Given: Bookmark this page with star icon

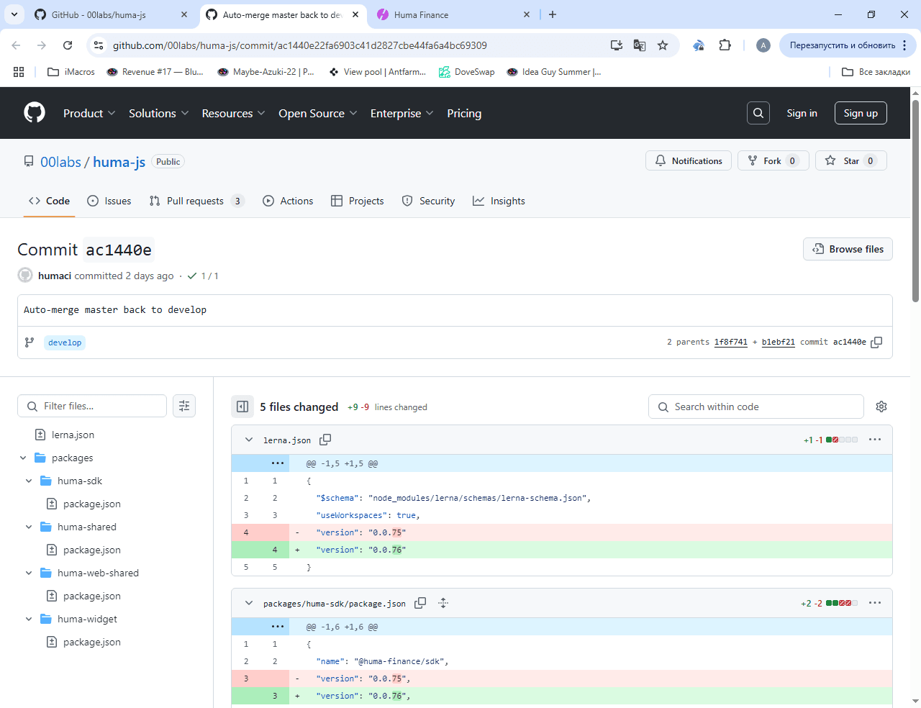Looking at the screenshot, I should [x=663, y=45].
